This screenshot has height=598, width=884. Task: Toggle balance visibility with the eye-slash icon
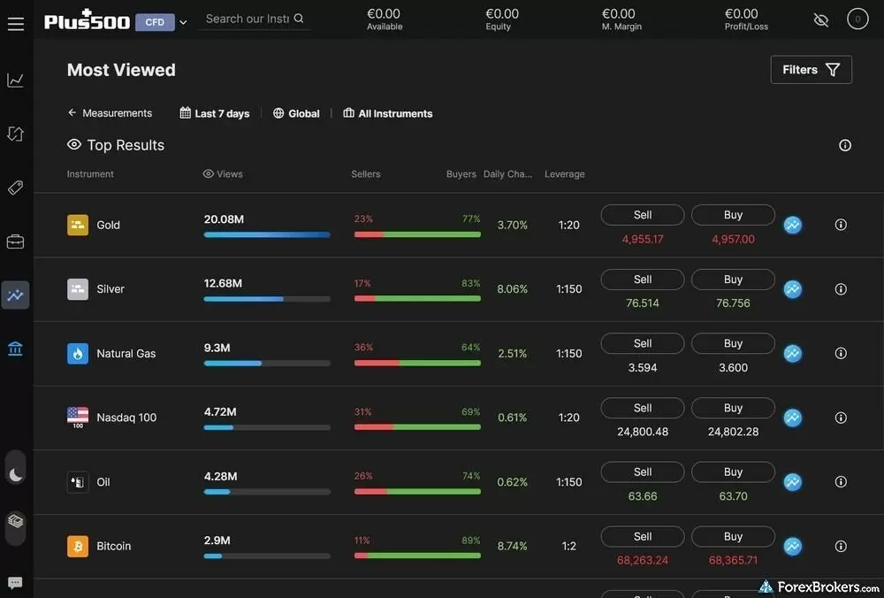point(821,19)
